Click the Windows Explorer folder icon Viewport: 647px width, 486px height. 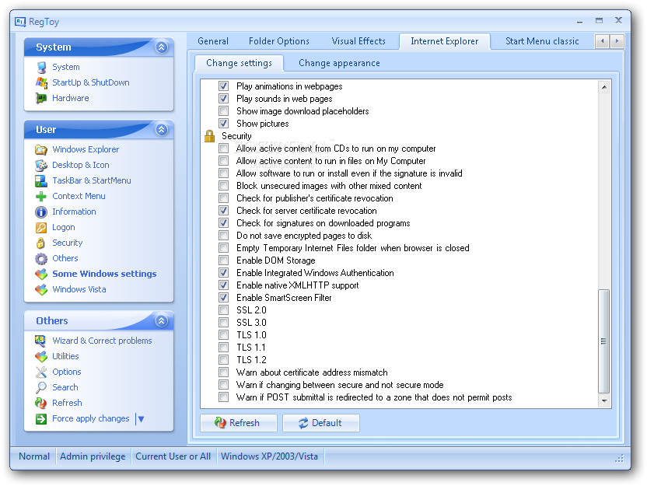[x=41, y=149]
